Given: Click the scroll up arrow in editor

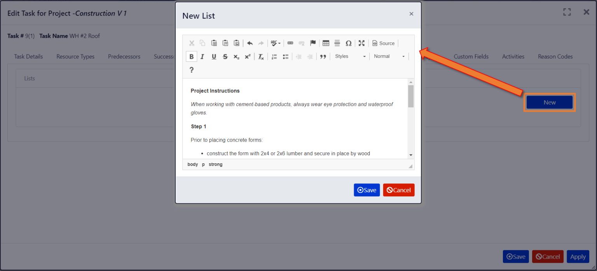Looking at the screenshot, I should point(411,82).
